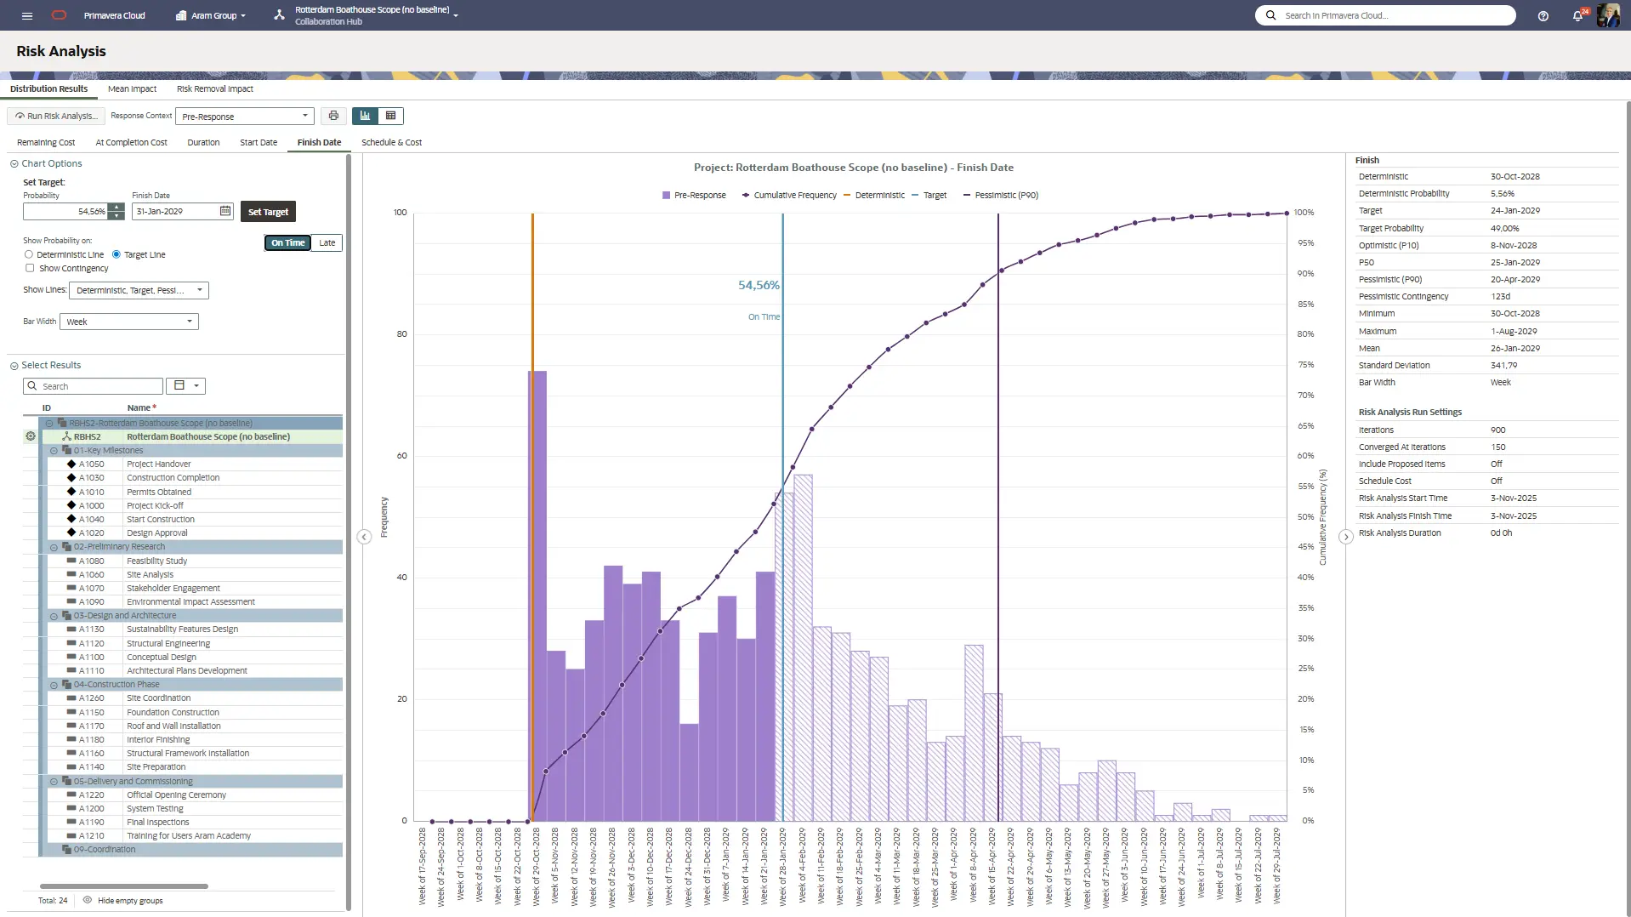The image size is (1631, 917).
Task: Click the Set Target button
Action: click(268, 212)
